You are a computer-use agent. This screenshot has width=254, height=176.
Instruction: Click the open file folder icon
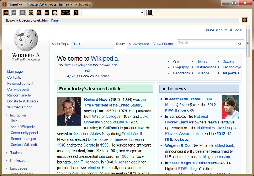[x=47, y=12]
